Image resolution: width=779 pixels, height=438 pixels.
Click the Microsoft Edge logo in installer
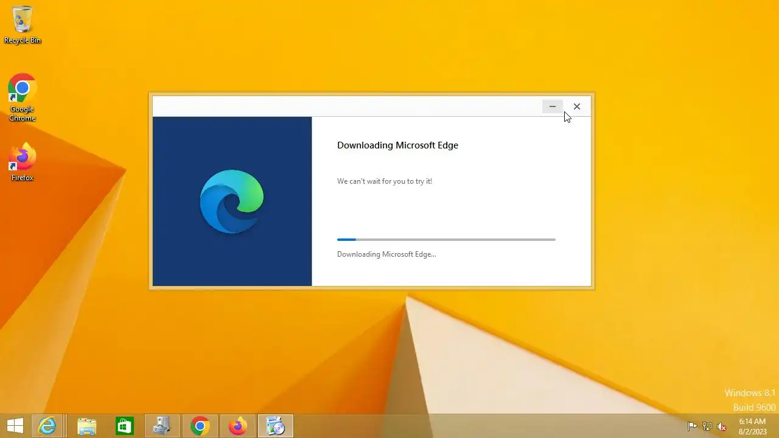pos(232,201)
